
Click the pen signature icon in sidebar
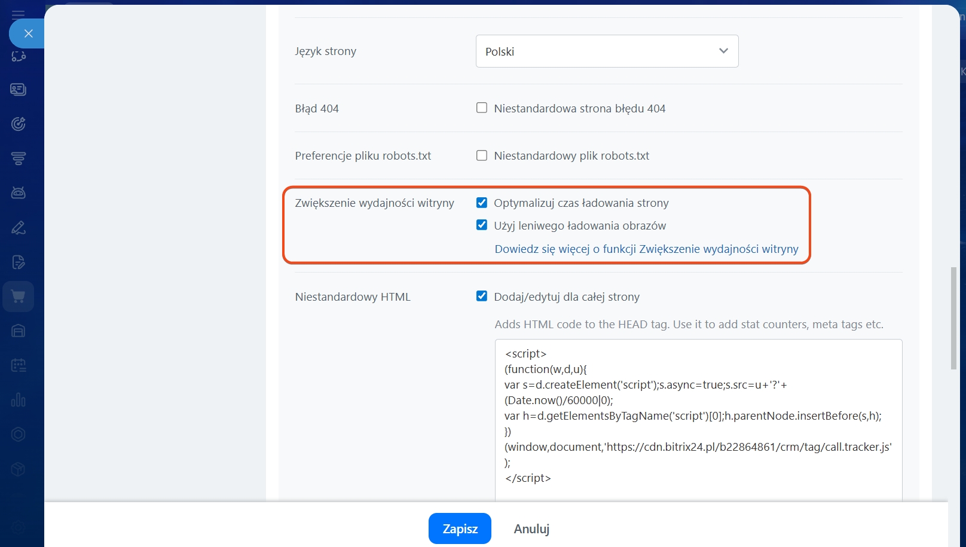(19, 228)
